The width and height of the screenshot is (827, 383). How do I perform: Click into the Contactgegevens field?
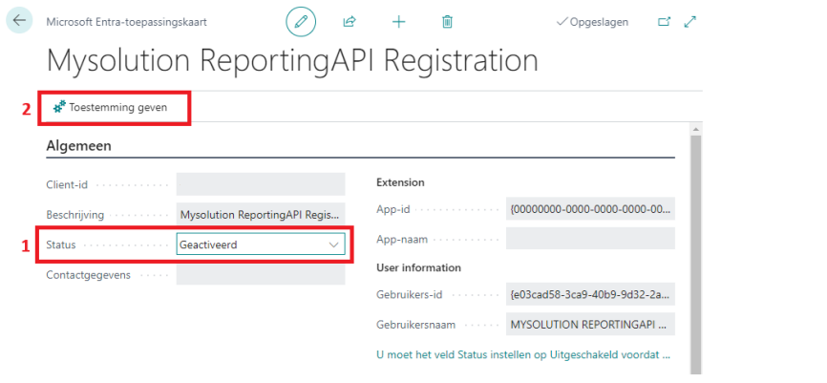[260, 275]
